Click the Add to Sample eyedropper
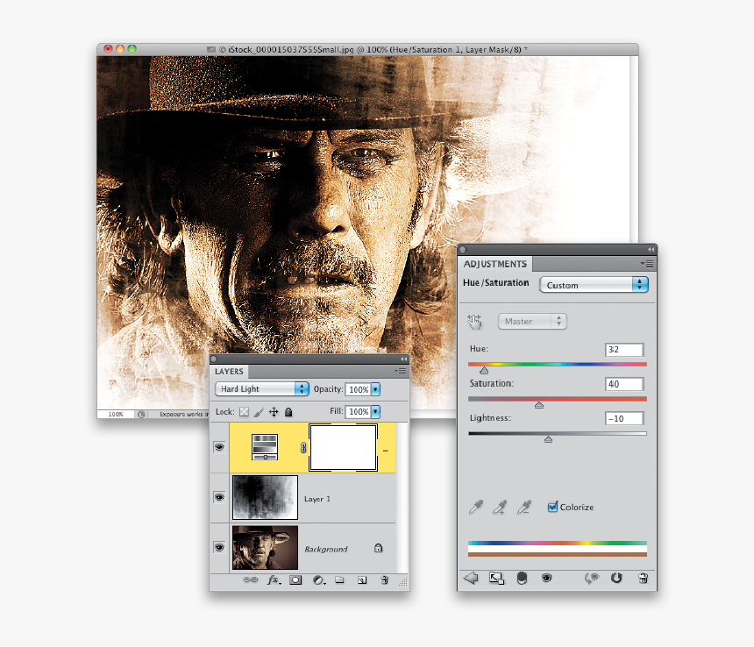The width and height of the screenshot is (754, 647). 499,507
